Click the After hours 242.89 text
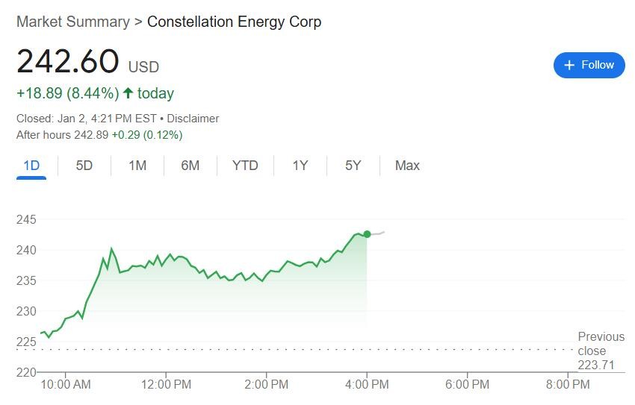 coord(63,135)
